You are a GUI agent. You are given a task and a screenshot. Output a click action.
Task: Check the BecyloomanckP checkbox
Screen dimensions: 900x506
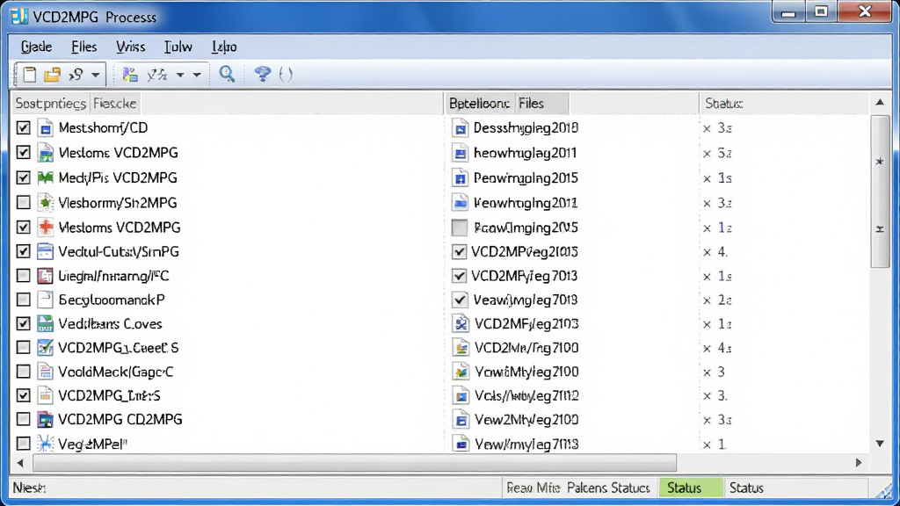[x=23, y=300]
